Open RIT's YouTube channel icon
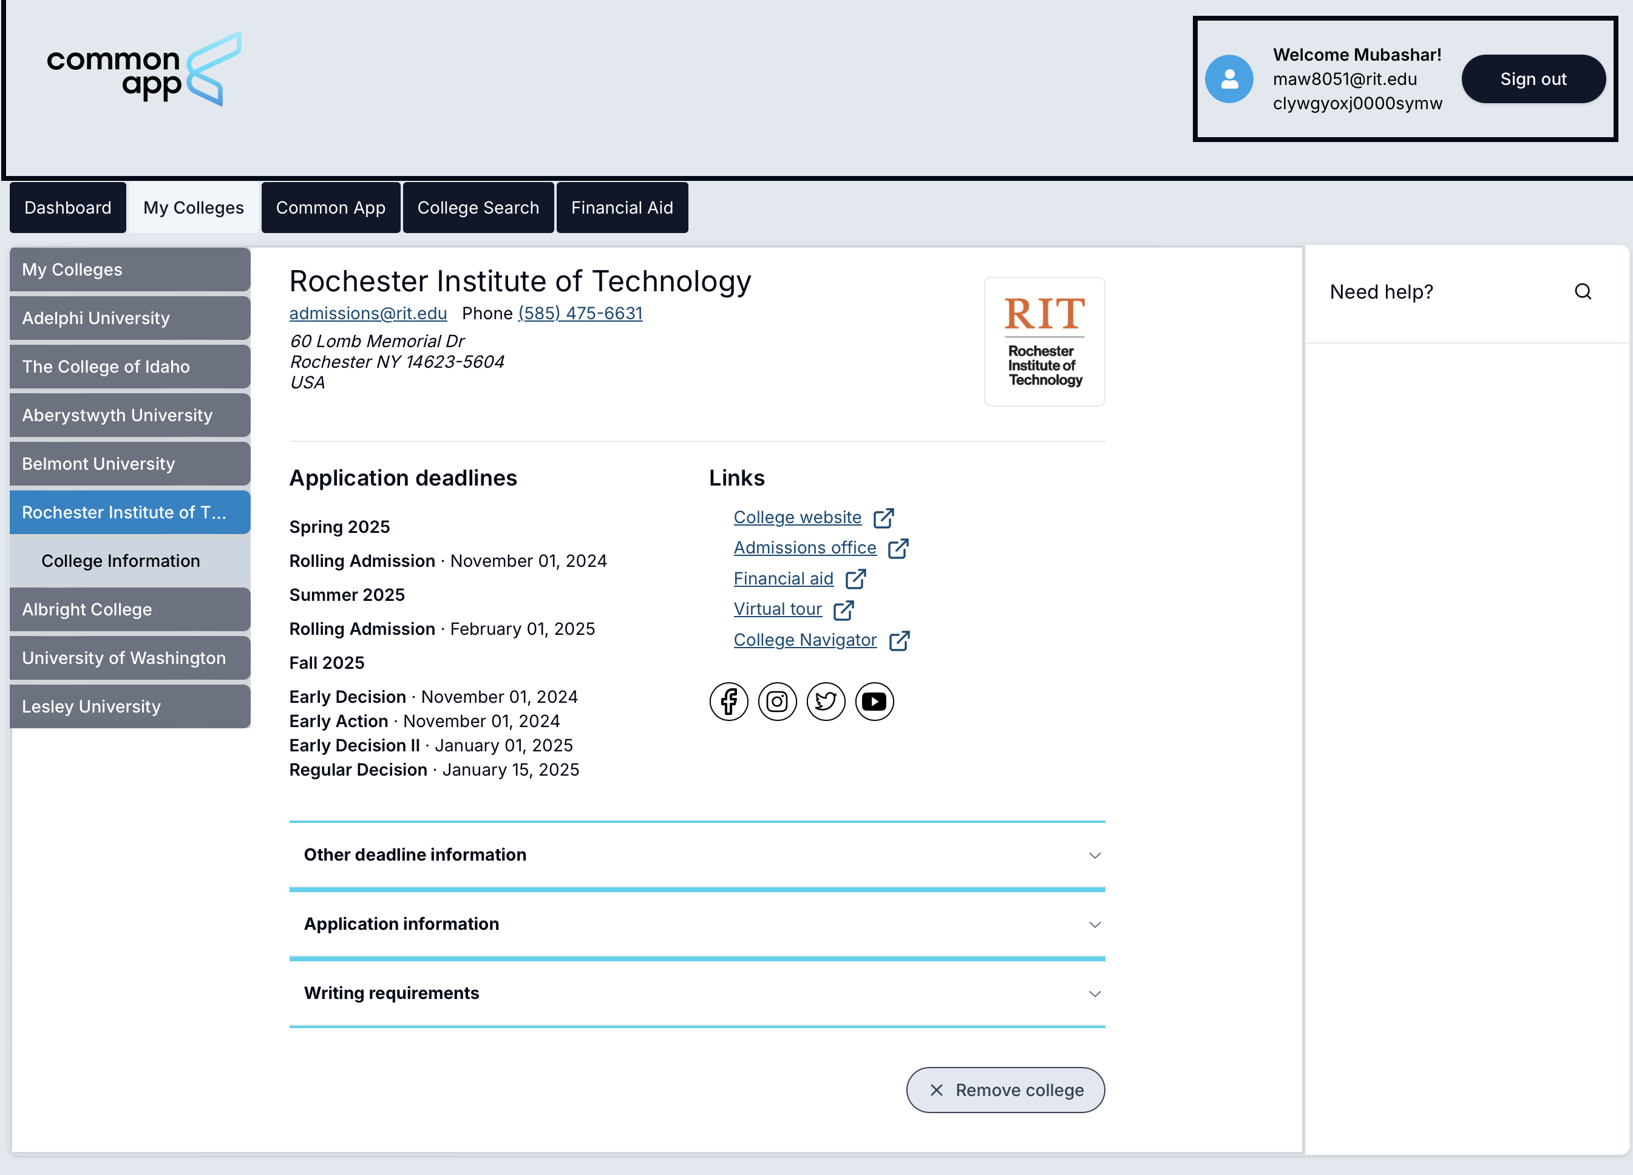Image resolution: width=1633 pixels, height=1175 pixels. click(874, 701)
